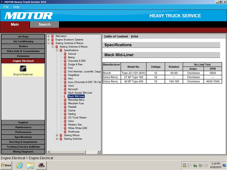The width and height of the screenshot is (227, 170).
Task: Expand the Alternators tree node
Action: [x=49, y=36]
